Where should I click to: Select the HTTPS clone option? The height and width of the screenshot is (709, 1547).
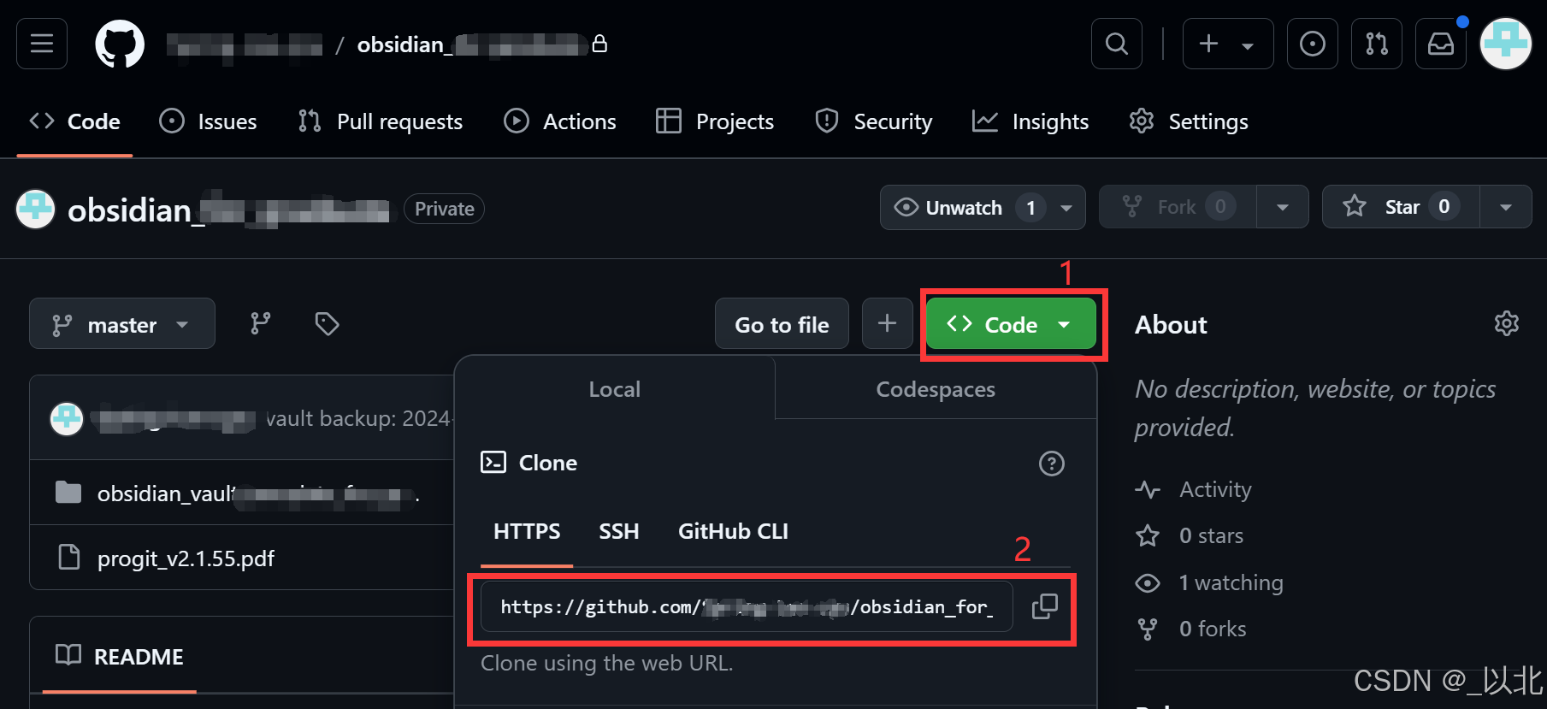pos(527,531)
